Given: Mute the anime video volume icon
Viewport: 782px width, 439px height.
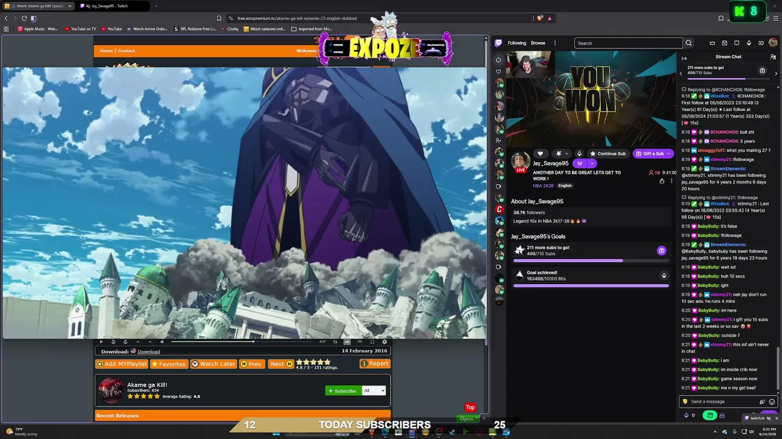Looking at the screenshot, I should tap(162, 341).
